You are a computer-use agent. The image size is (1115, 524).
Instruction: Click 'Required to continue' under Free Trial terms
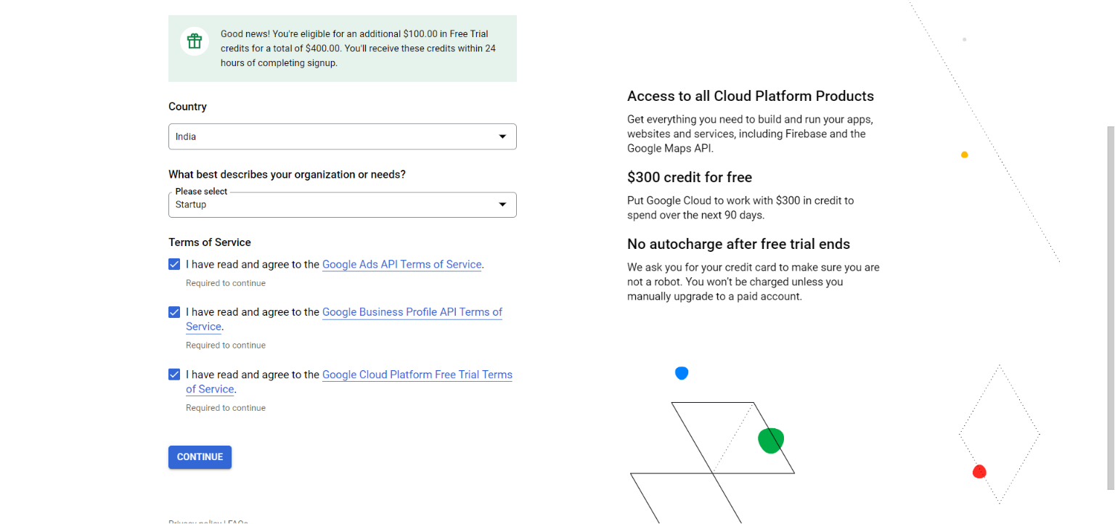(226, 408)
